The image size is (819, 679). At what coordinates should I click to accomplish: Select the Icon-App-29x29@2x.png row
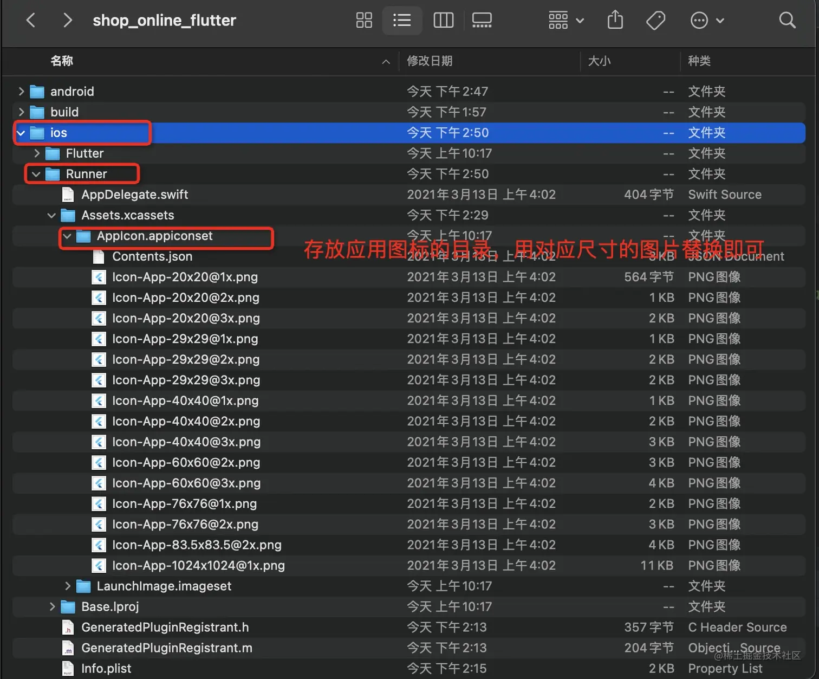click(409, 359)
